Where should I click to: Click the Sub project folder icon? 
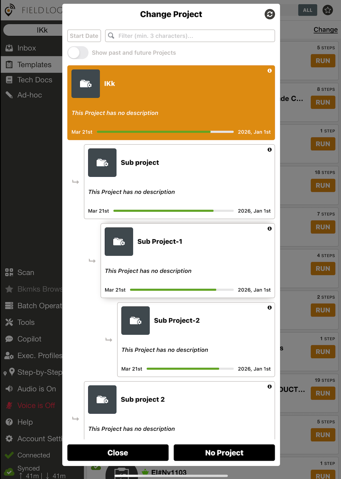tap(102, 163)
